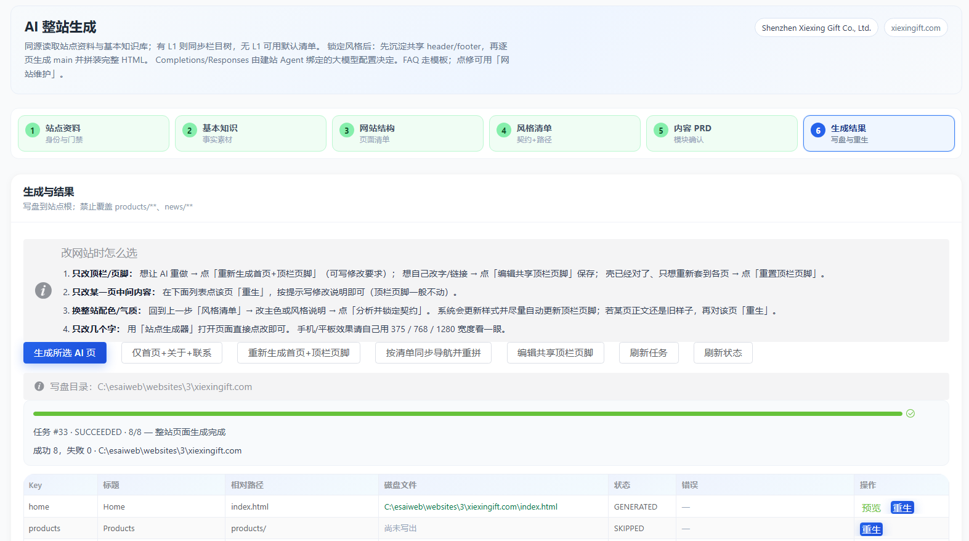This screenshot has height=541, width=969.
Task: Click the info icon next to 写盘目录
Action: click(x=39, y=386)
